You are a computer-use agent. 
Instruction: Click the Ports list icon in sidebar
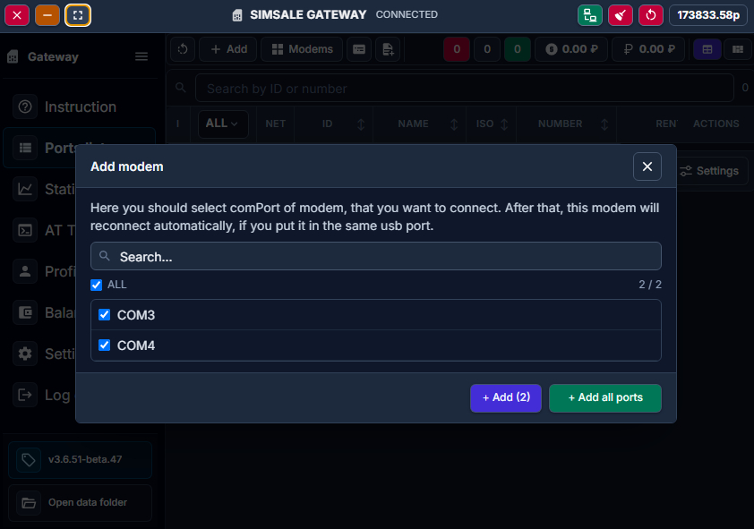point(25,148)
